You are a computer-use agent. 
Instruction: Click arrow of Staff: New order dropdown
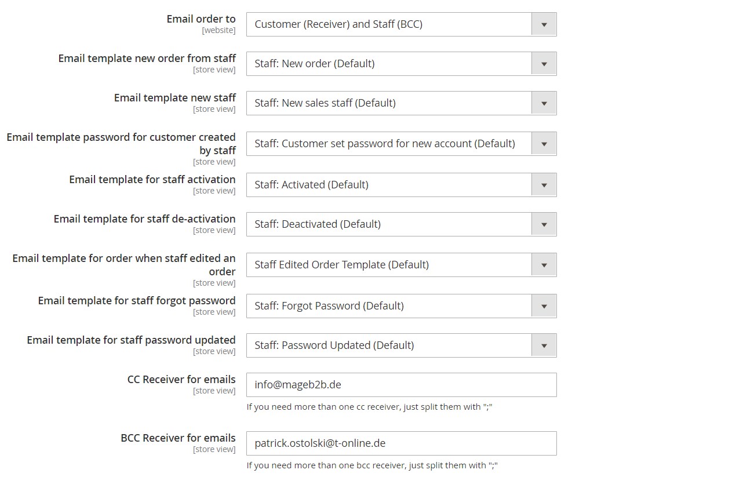544,64
